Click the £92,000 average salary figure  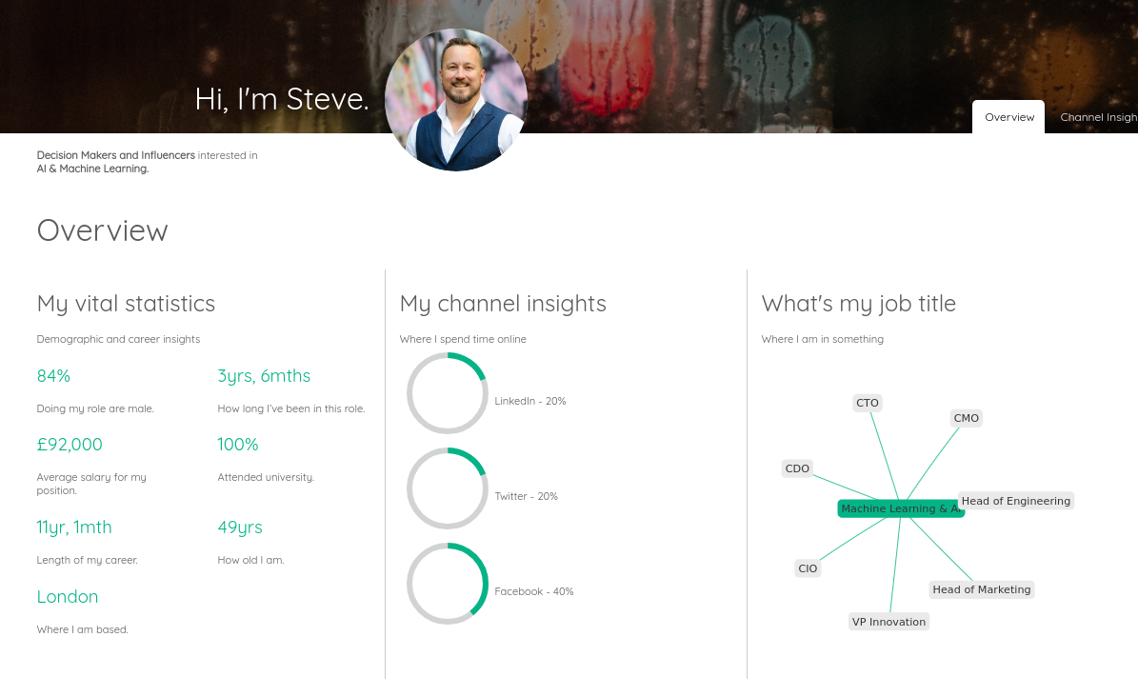click(70, 445)
